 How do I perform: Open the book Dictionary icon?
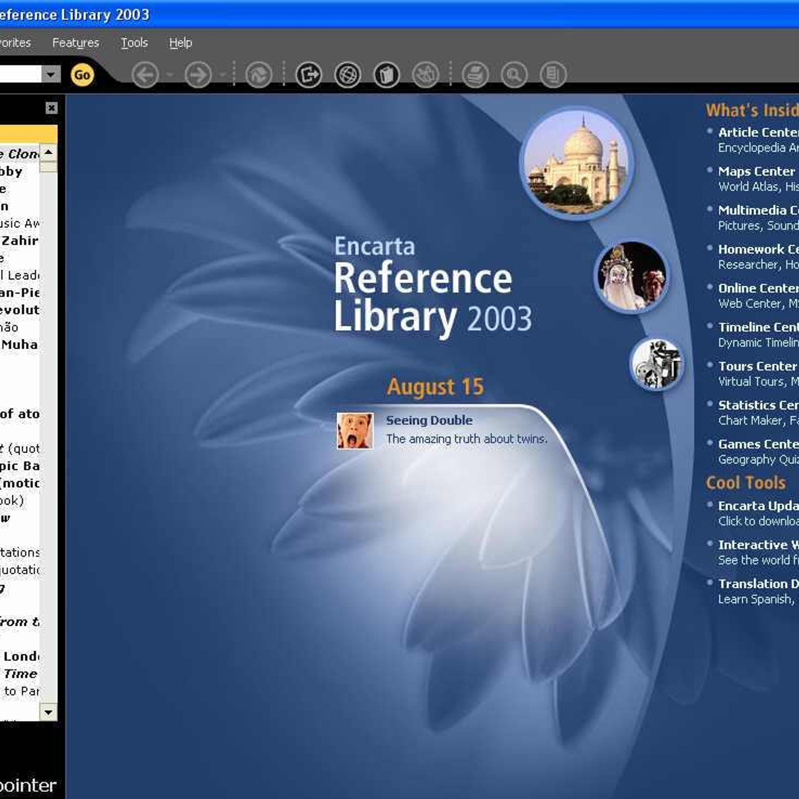click(x=387, y=75)
